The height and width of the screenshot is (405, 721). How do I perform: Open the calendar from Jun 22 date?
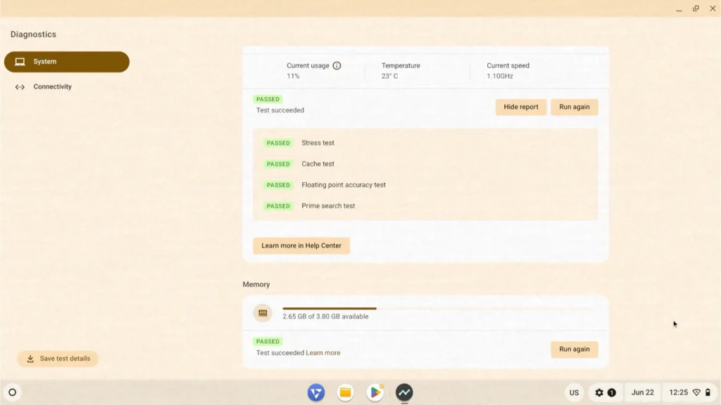click(x=642, y=392)
